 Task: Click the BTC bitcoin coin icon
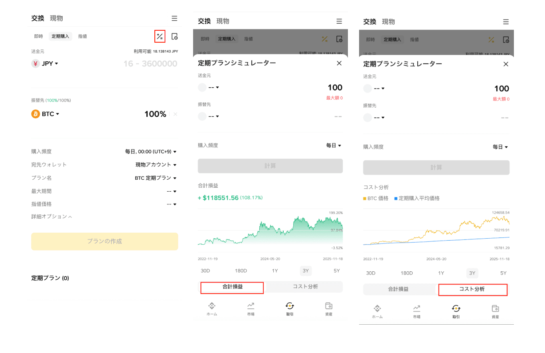point(36,114)
